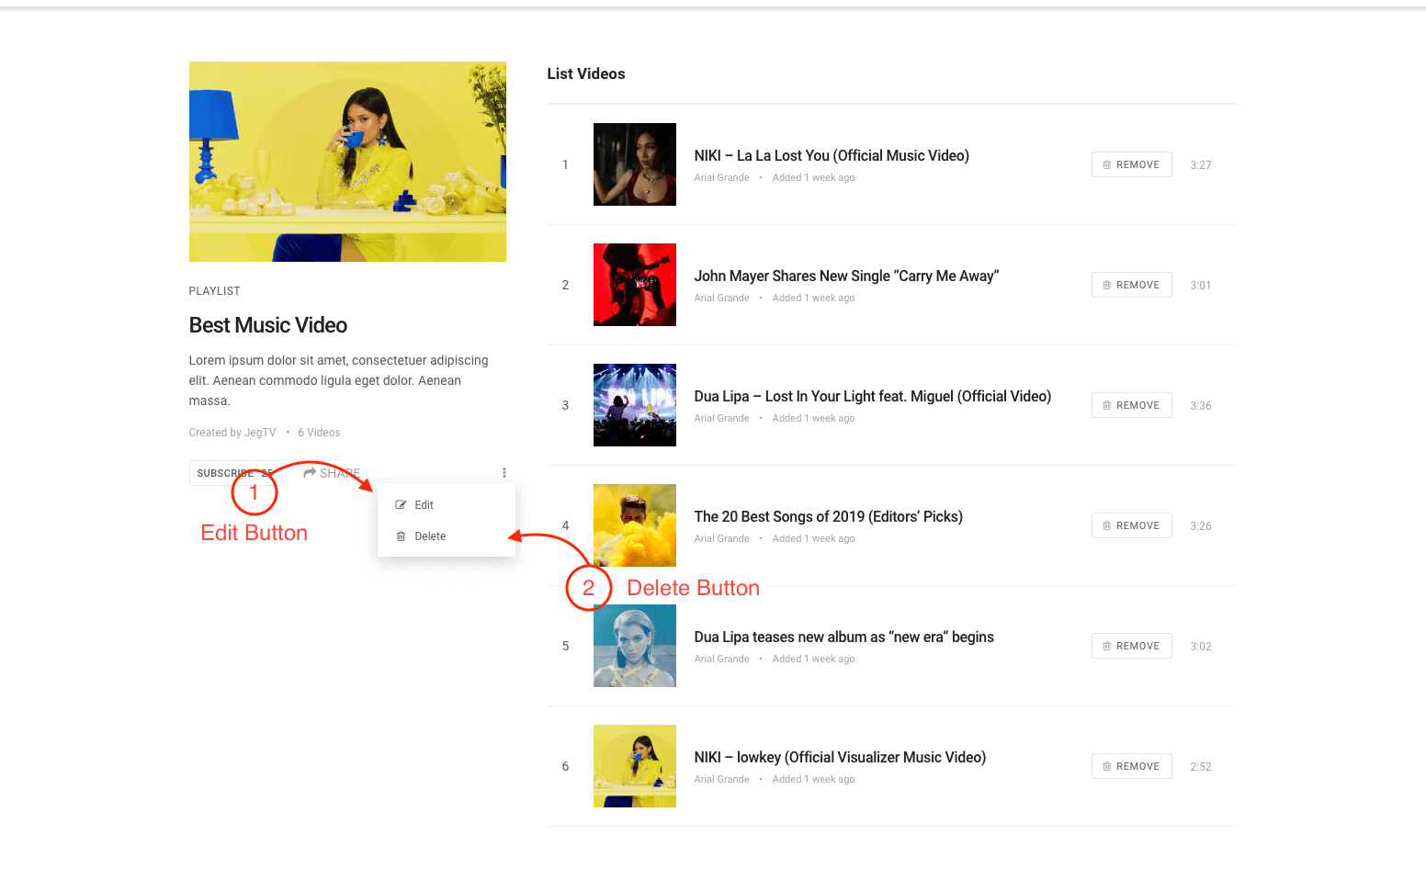Choose Delete in the playlist dropdown menu
Screen dimensions: 1426x891
pyautogui.click(x=429, y=536)
